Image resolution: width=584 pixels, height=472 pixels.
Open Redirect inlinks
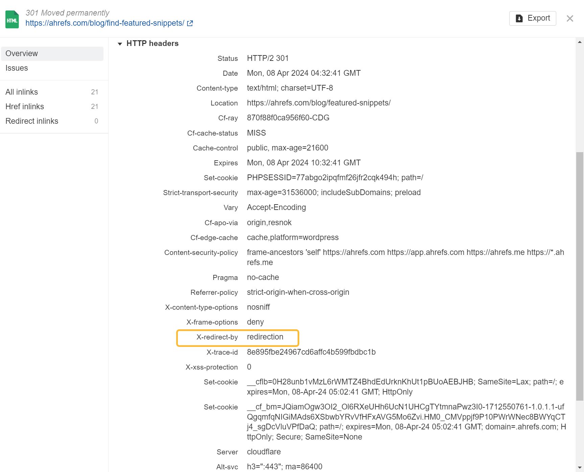tap(32, 121)
